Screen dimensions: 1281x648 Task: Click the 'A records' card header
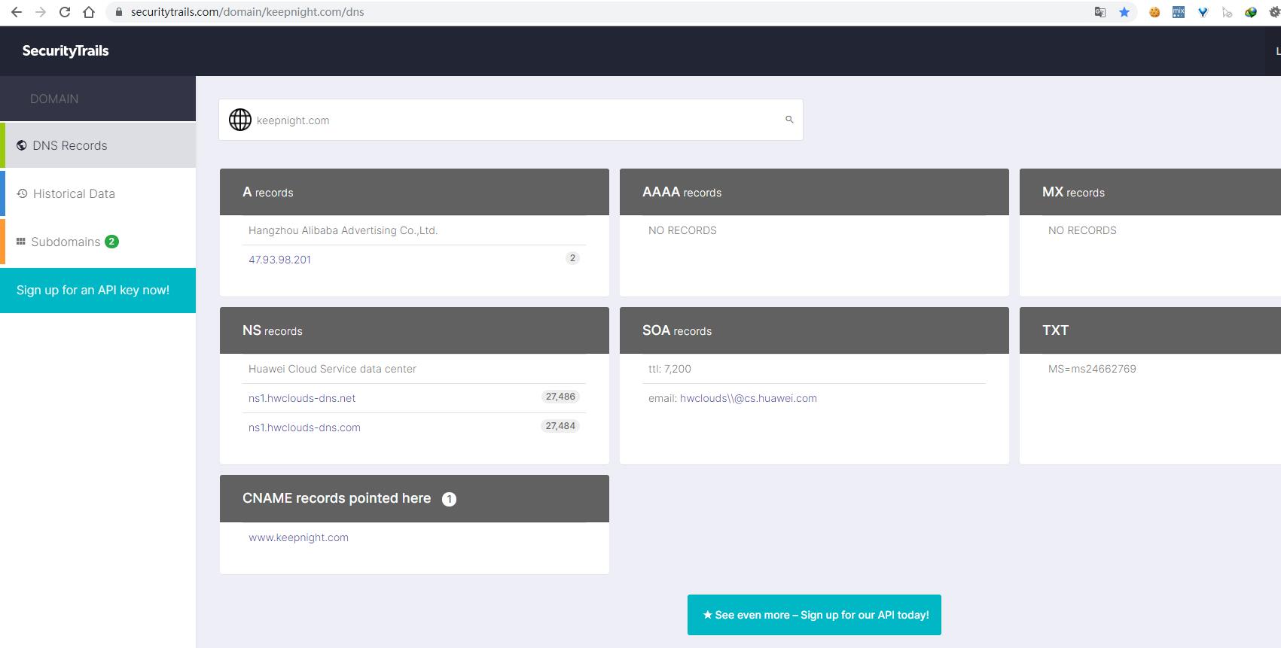tap(414, 192)
